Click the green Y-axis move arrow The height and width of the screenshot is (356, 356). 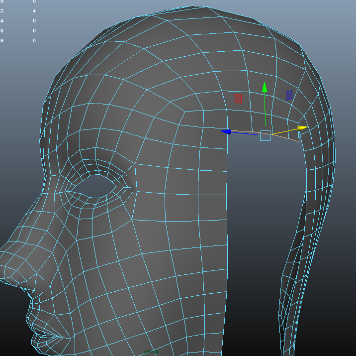265,88
